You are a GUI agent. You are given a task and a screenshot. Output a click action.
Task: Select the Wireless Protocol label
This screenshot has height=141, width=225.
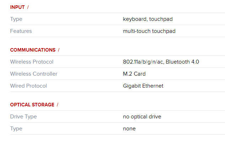click(x=32, y=62)
